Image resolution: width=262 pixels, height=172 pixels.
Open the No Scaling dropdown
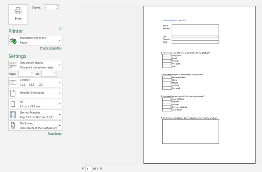(35, 125)
